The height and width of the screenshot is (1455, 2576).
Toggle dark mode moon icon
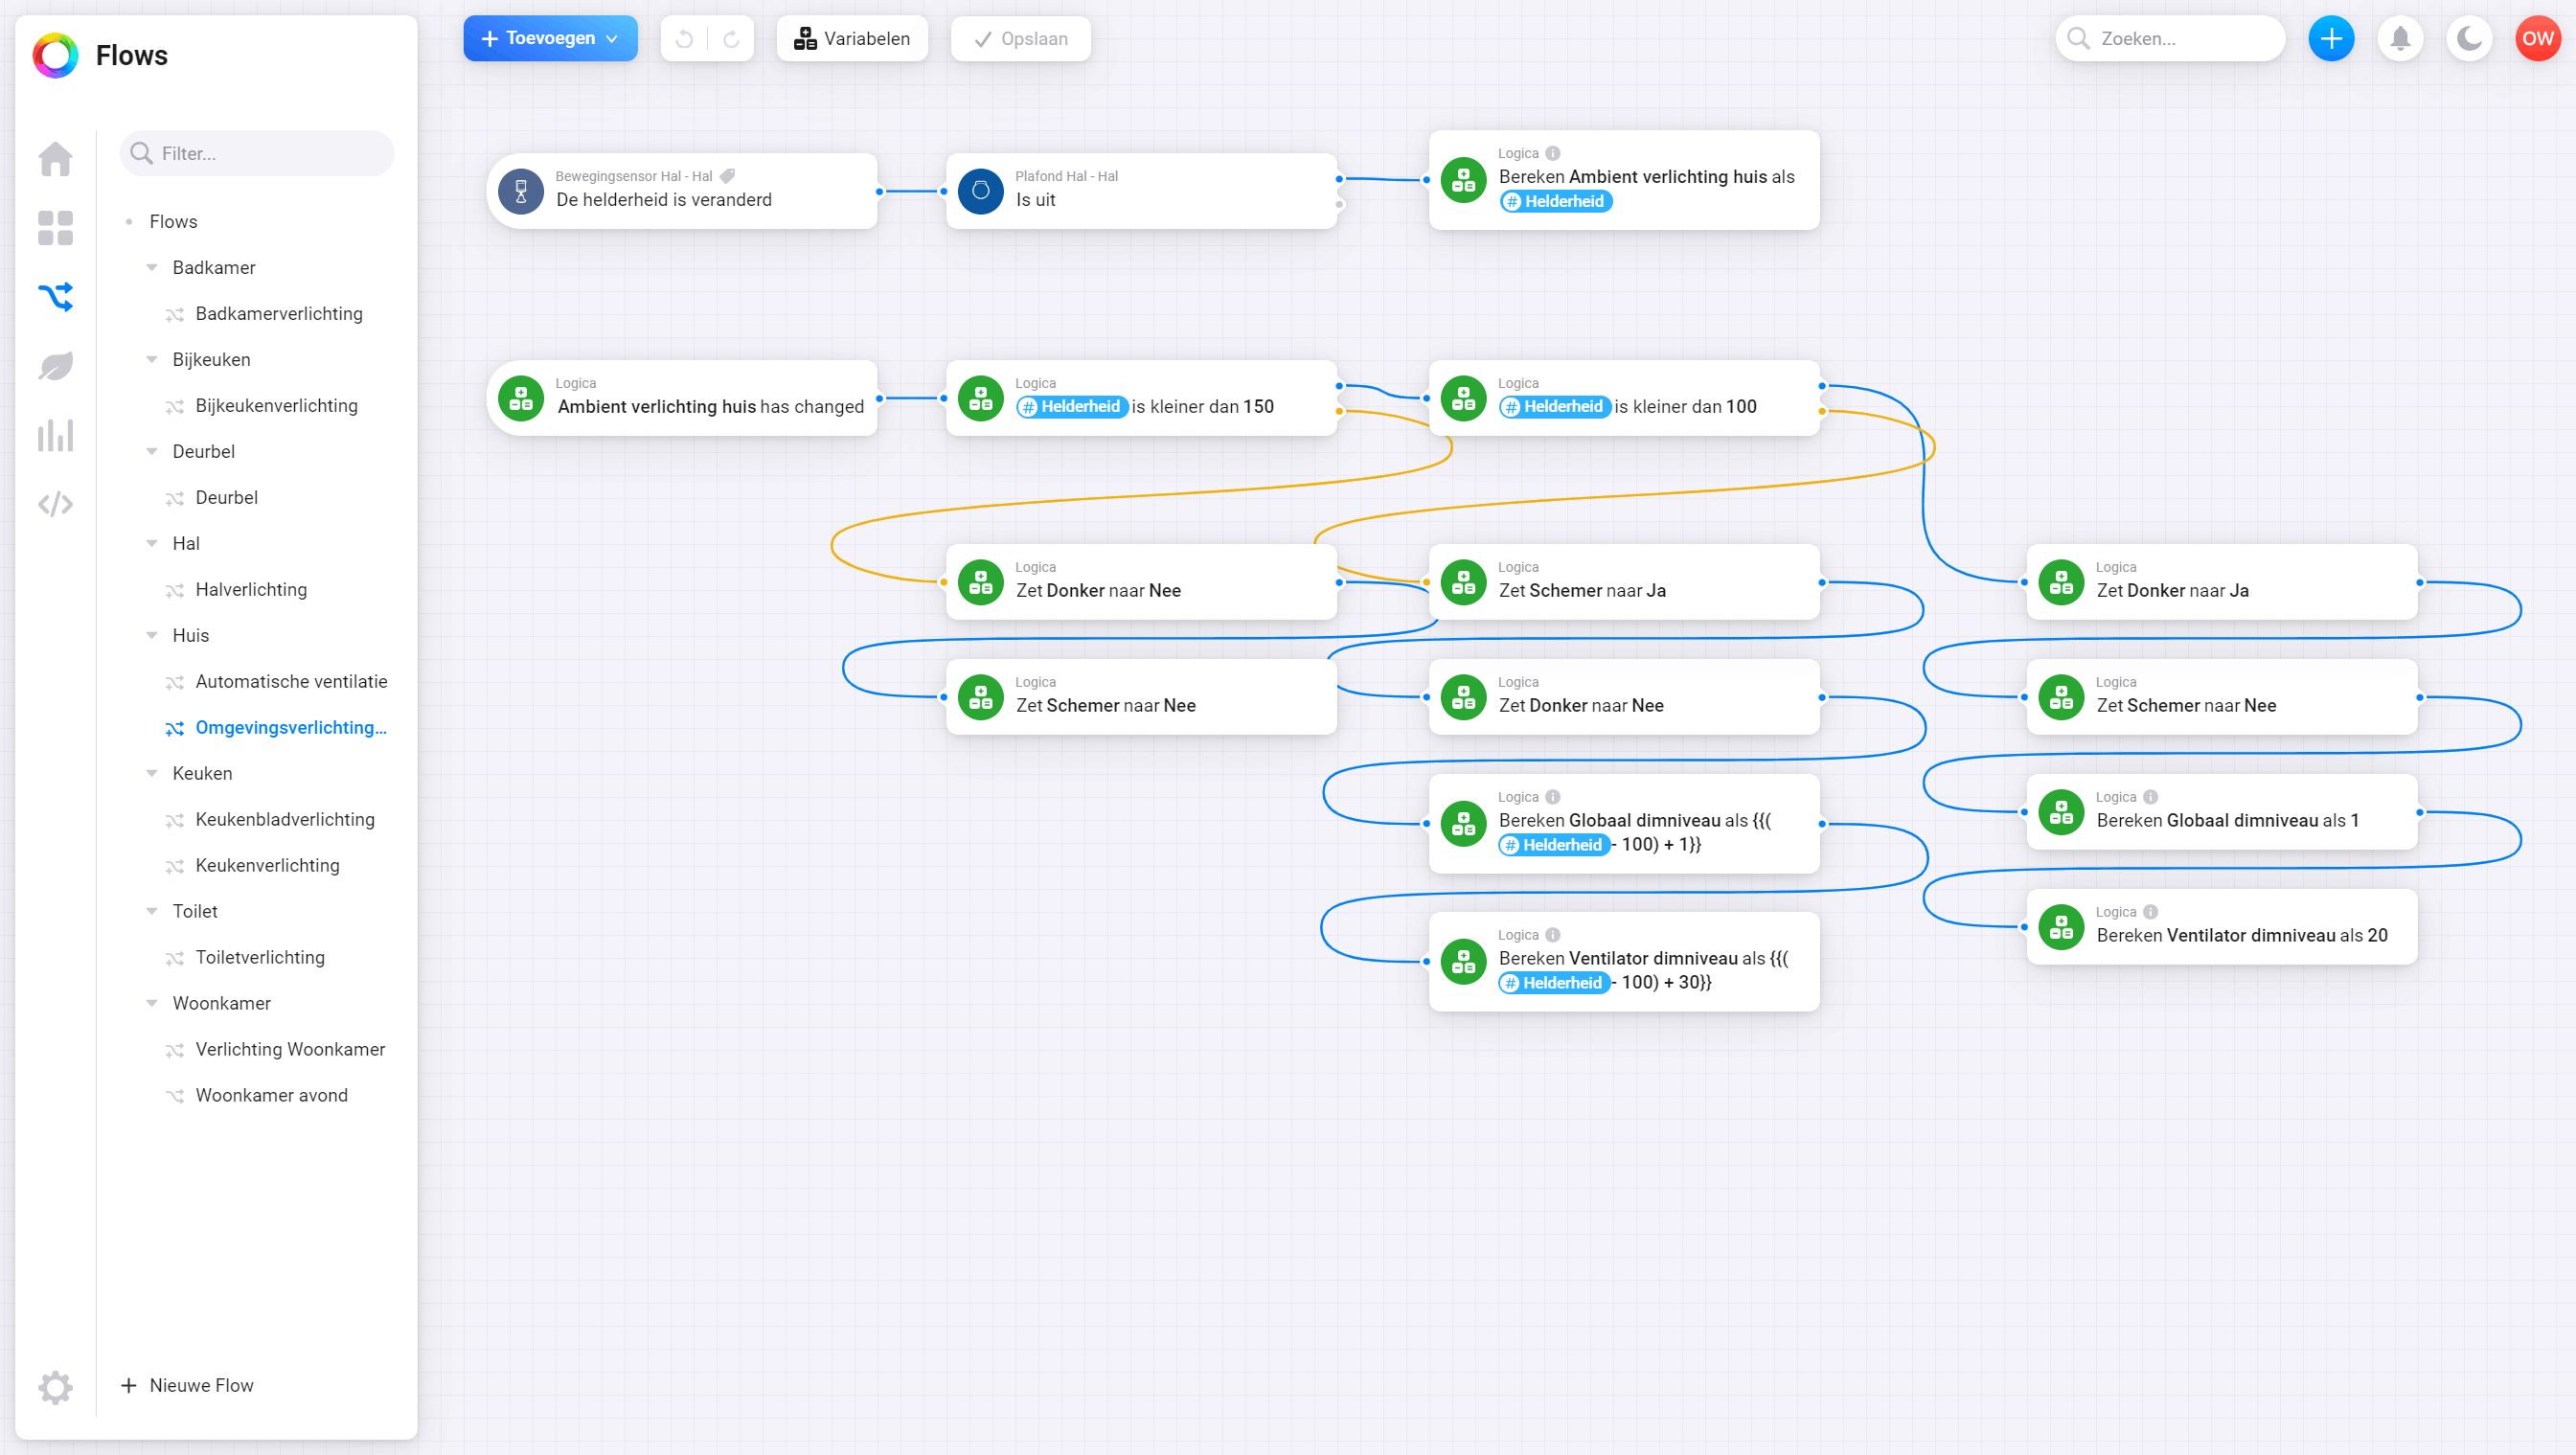click(2469, 39)
